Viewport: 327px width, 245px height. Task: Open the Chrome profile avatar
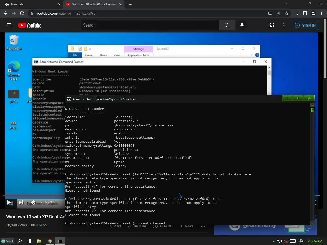pyautogui.click(x=313, y=13)
